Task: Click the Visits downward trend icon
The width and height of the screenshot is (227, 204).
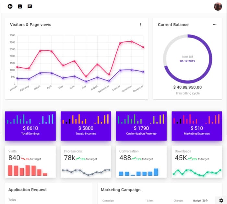Action: tap(23, 159)
